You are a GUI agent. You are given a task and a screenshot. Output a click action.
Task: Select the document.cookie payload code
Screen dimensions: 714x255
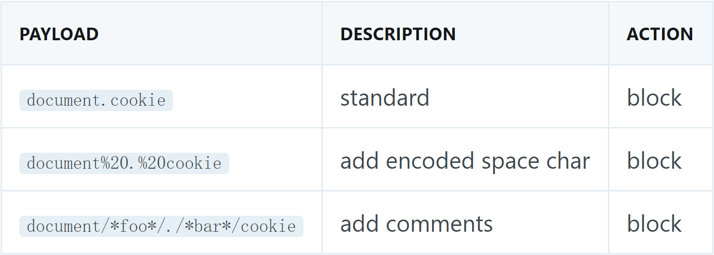[x=96, y=100]
